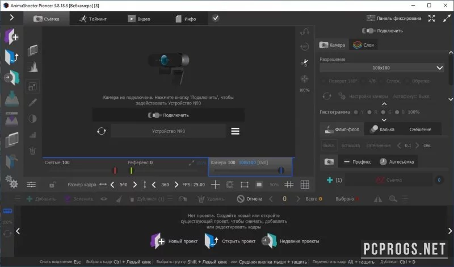Click the checkmark icon after Инфо tab
The width and height of the screenshot is (454, 267).
coord(216,18)
